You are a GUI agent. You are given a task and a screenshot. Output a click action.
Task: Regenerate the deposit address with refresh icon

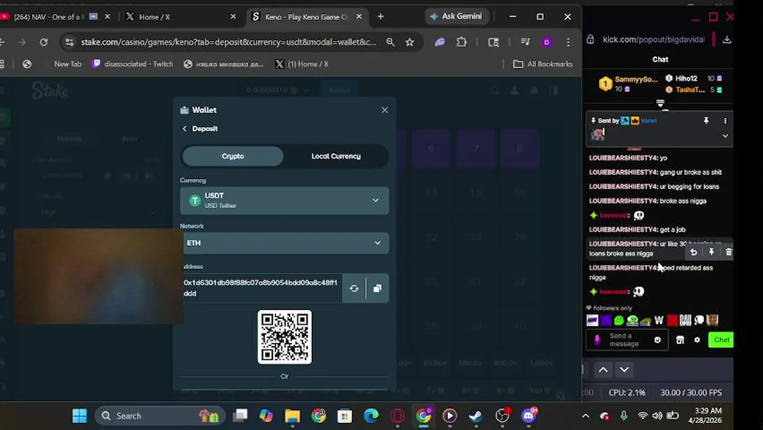(354, 288)
